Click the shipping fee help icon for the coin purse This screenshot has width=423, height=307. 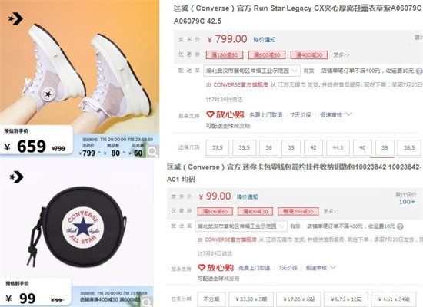point(401,226)
